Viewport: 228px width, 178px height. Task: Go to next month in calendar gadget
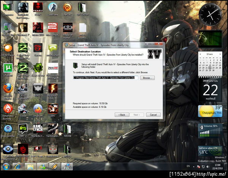[x=220, y=54]
